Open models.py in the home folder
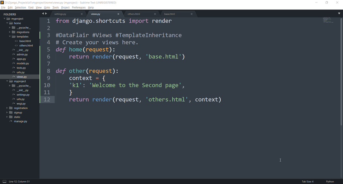The width and height of the screenshot is (343, 184). coord(23,64)
